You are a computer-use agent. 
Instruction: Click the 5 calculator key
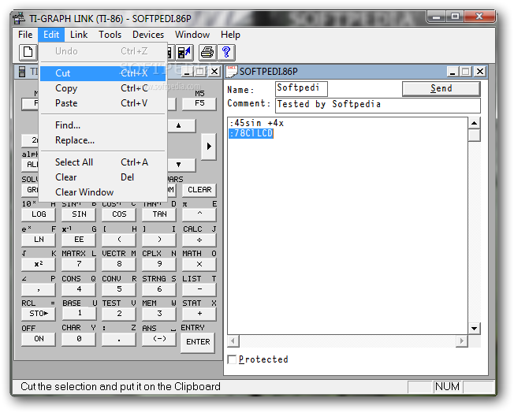(x=119, y=289)
